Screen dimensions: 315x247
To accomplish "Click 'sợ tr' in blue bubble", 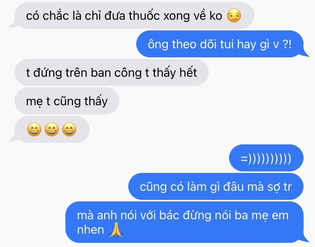I will pyautogui.click(x=280, y=187).
